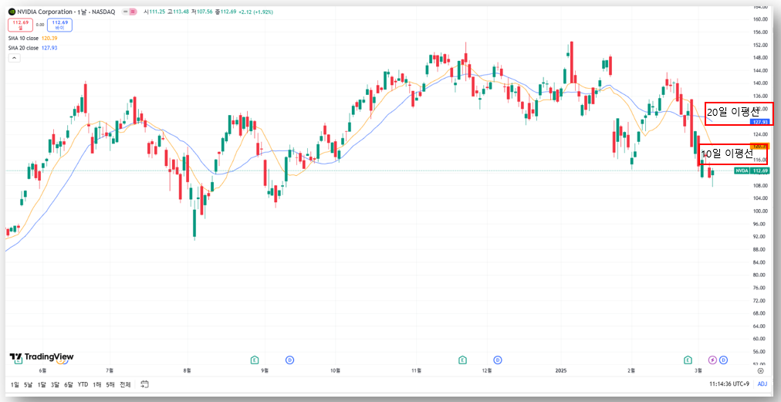Viewport: 781px width, 402px height.
Task: Click the dividend D marker after 12월
Action: point(497,360)
